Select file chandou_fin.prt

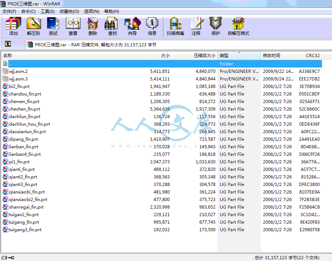(x=25, y=94)
